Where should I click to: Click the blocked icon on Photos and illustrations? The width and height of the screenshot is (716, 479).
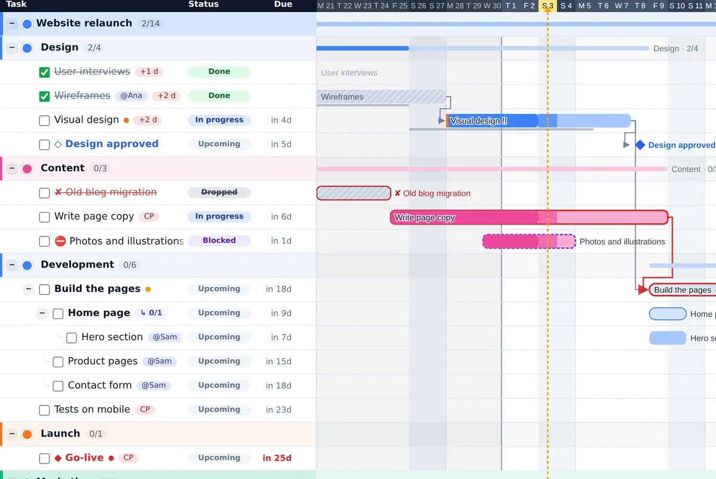(60, 241)
